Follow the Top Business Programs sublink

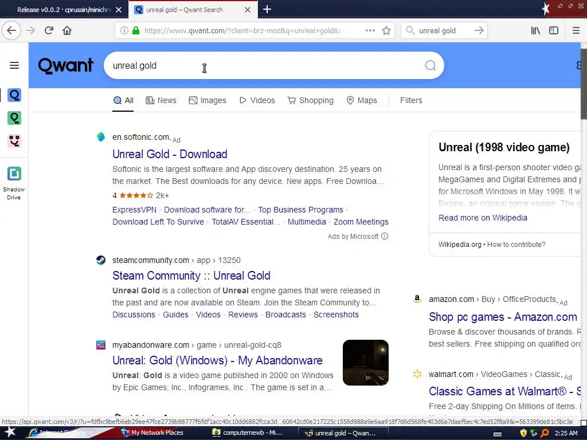pyautogui.click(x=300, y=210)
